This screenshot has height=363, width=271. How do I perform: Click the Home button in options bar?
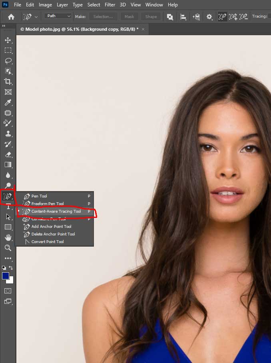(x=11, y=17)
